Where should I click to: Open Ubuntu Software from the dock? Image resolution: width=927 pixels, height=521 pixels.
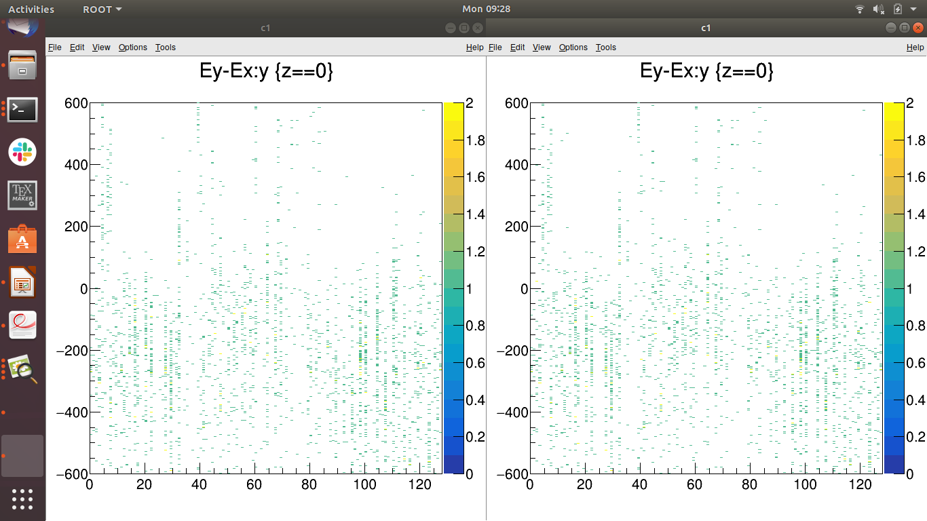tap(23, 239)
